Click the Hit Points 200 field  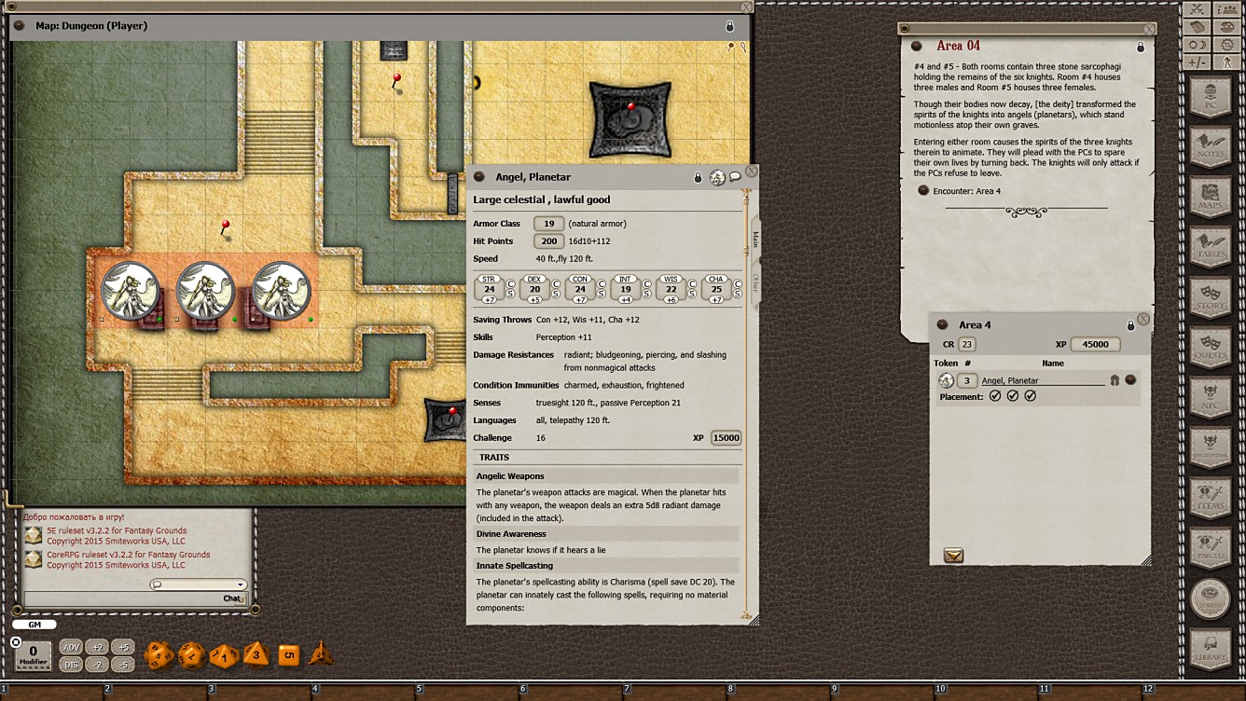click(548, 241)
